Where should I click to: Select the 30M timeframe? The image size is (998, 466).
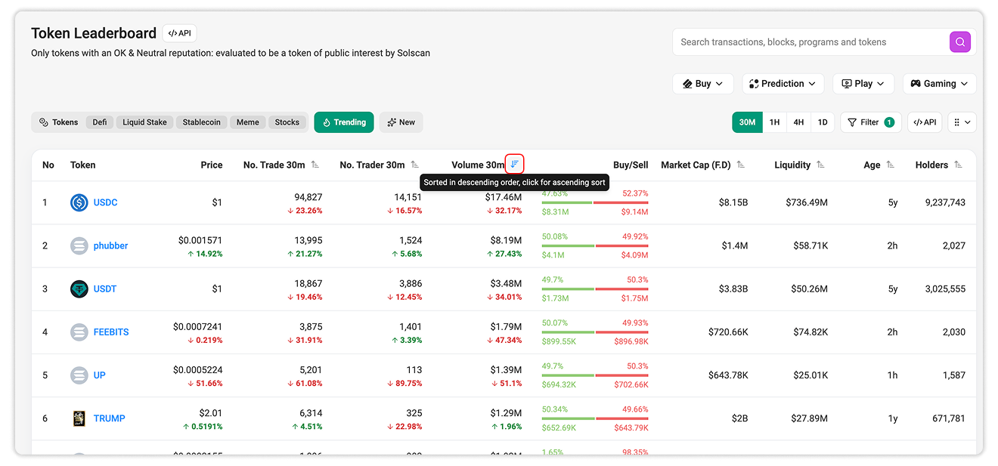[748, 122]
